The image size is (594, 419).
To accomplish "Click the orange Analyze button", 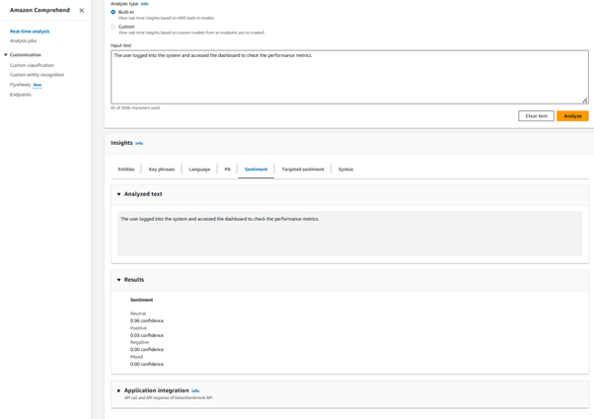I will (x=572, y=116).
